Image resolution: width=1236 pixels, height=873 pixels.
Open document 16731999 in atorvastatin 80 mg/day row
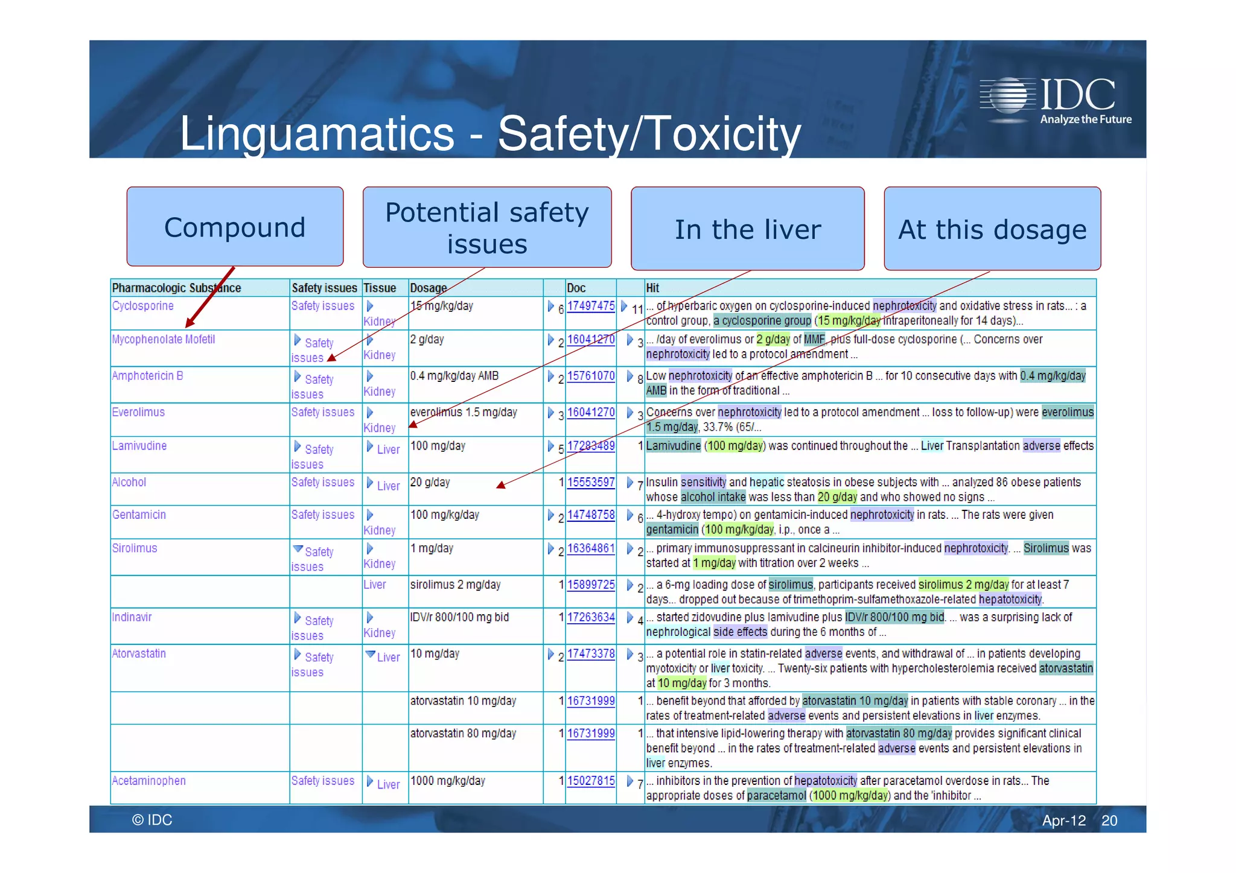tap(591, 734)
